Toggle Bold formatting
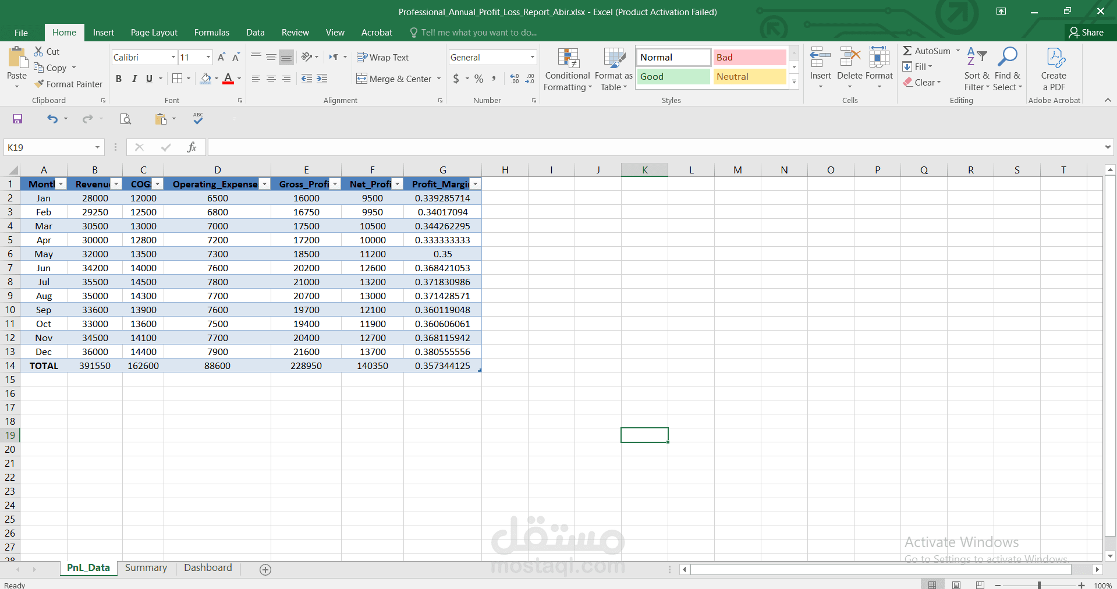1117x589 pixels. pyautogui.click(x=119, y=79)
